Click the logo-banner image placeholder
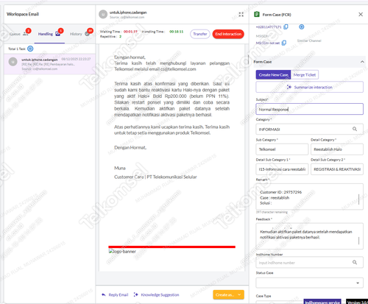 click(122, 252)
